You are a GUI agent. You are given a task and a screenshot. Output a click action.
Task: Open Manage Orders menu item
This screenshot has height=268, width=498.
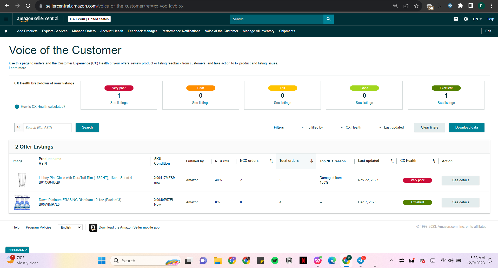[x=84, y=31]
